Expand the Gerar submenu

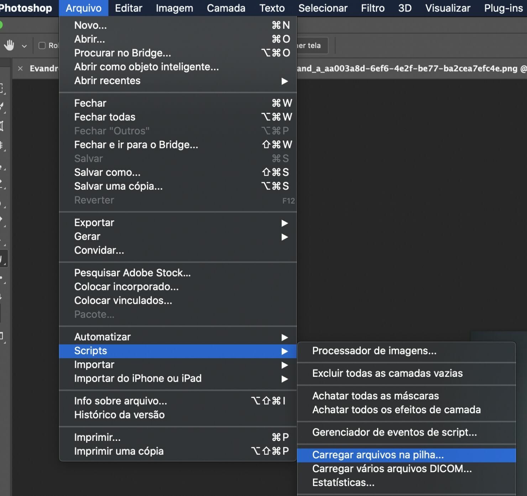click(178, 237)
